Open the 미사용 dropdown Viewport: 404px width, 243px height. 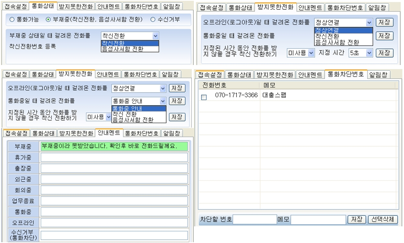pyautogui.click(x=301, y=52)
